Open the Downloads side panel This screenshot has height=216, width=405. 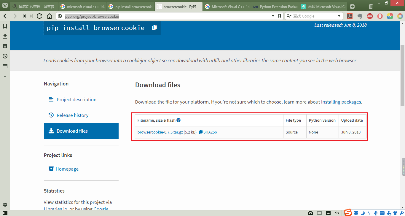pyautogui.click(x=5, y=36)
